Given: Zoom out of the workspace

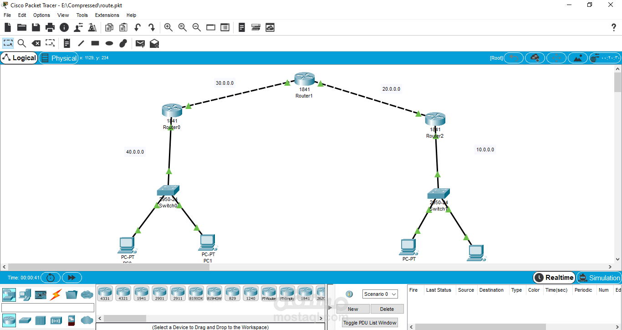Looking at the screenshot, I should 197,27.
